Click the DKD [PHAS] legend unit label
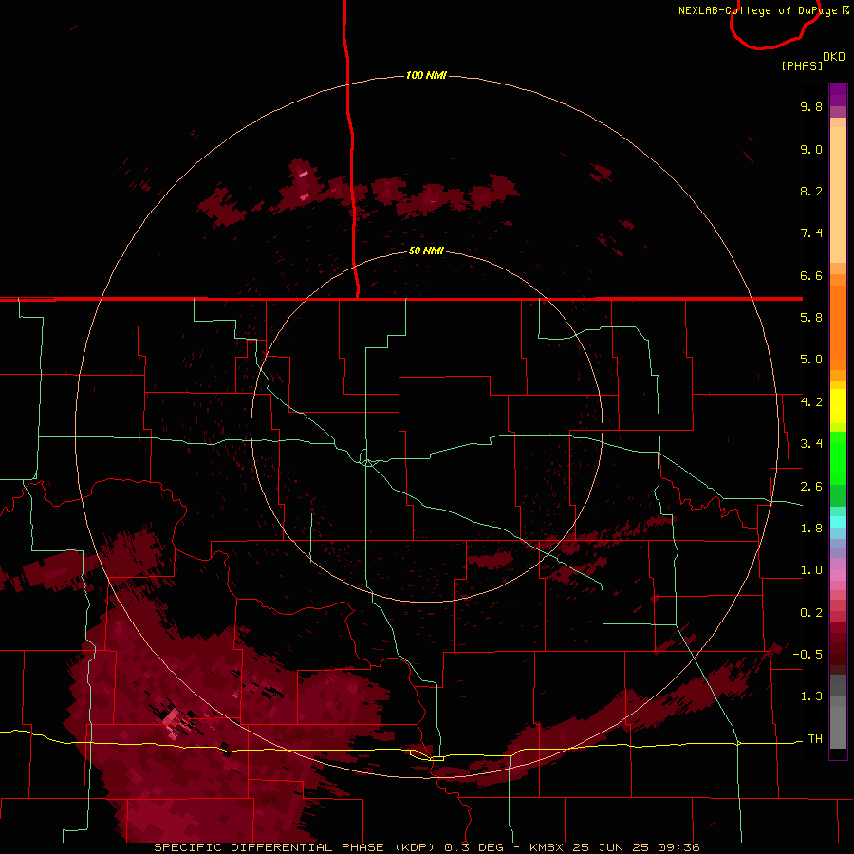The width and height of the screenshot is (854, 854). 812,61
